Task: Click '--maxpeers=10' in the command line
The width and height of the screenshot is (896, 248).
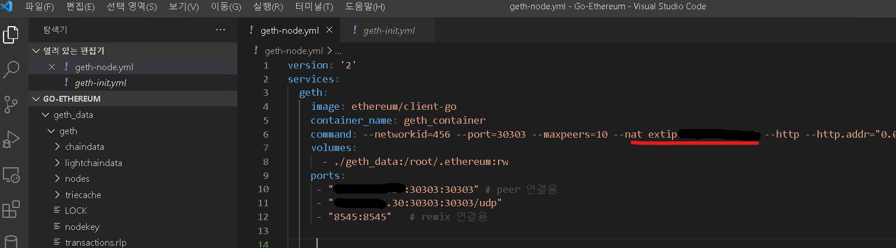Action: (571, 134)
